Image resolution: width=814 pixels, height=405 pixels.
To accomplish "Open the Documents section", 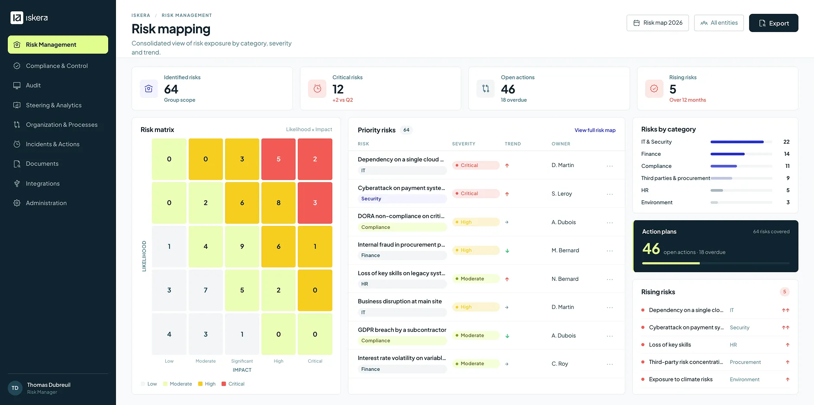I will pos(58,164).
